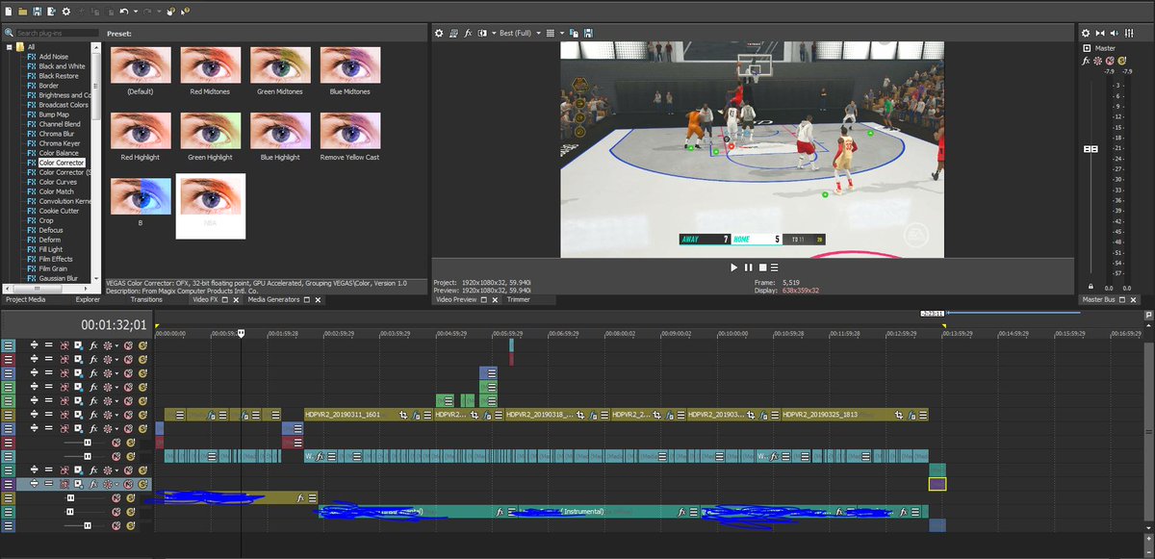Open mixing console from Master Bus toolbar
This screenshot has width=1155, height=559.
[x=1129, y=33]
